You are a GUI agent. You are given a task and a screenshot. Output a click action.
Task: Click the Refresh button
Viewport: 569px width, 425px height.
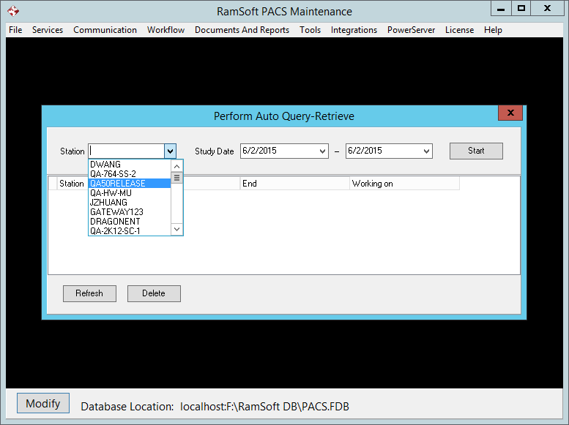89,293
